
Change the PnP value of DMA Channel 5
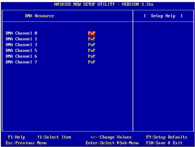click(x=92, y=50)
